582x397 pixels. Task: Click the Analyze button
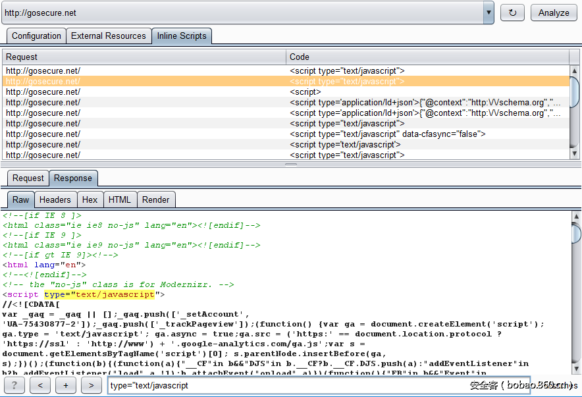coord(554,13)
